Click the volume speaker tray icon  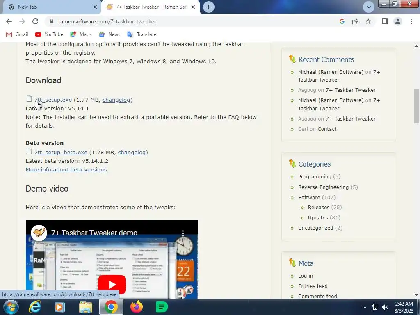pyautogui.click(x=385, y=307)
